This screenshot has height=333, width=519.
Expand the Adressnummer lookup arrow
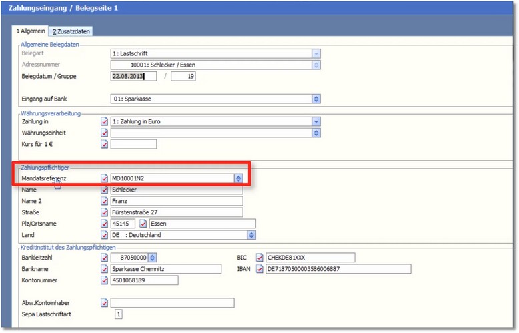pos(316,65)
